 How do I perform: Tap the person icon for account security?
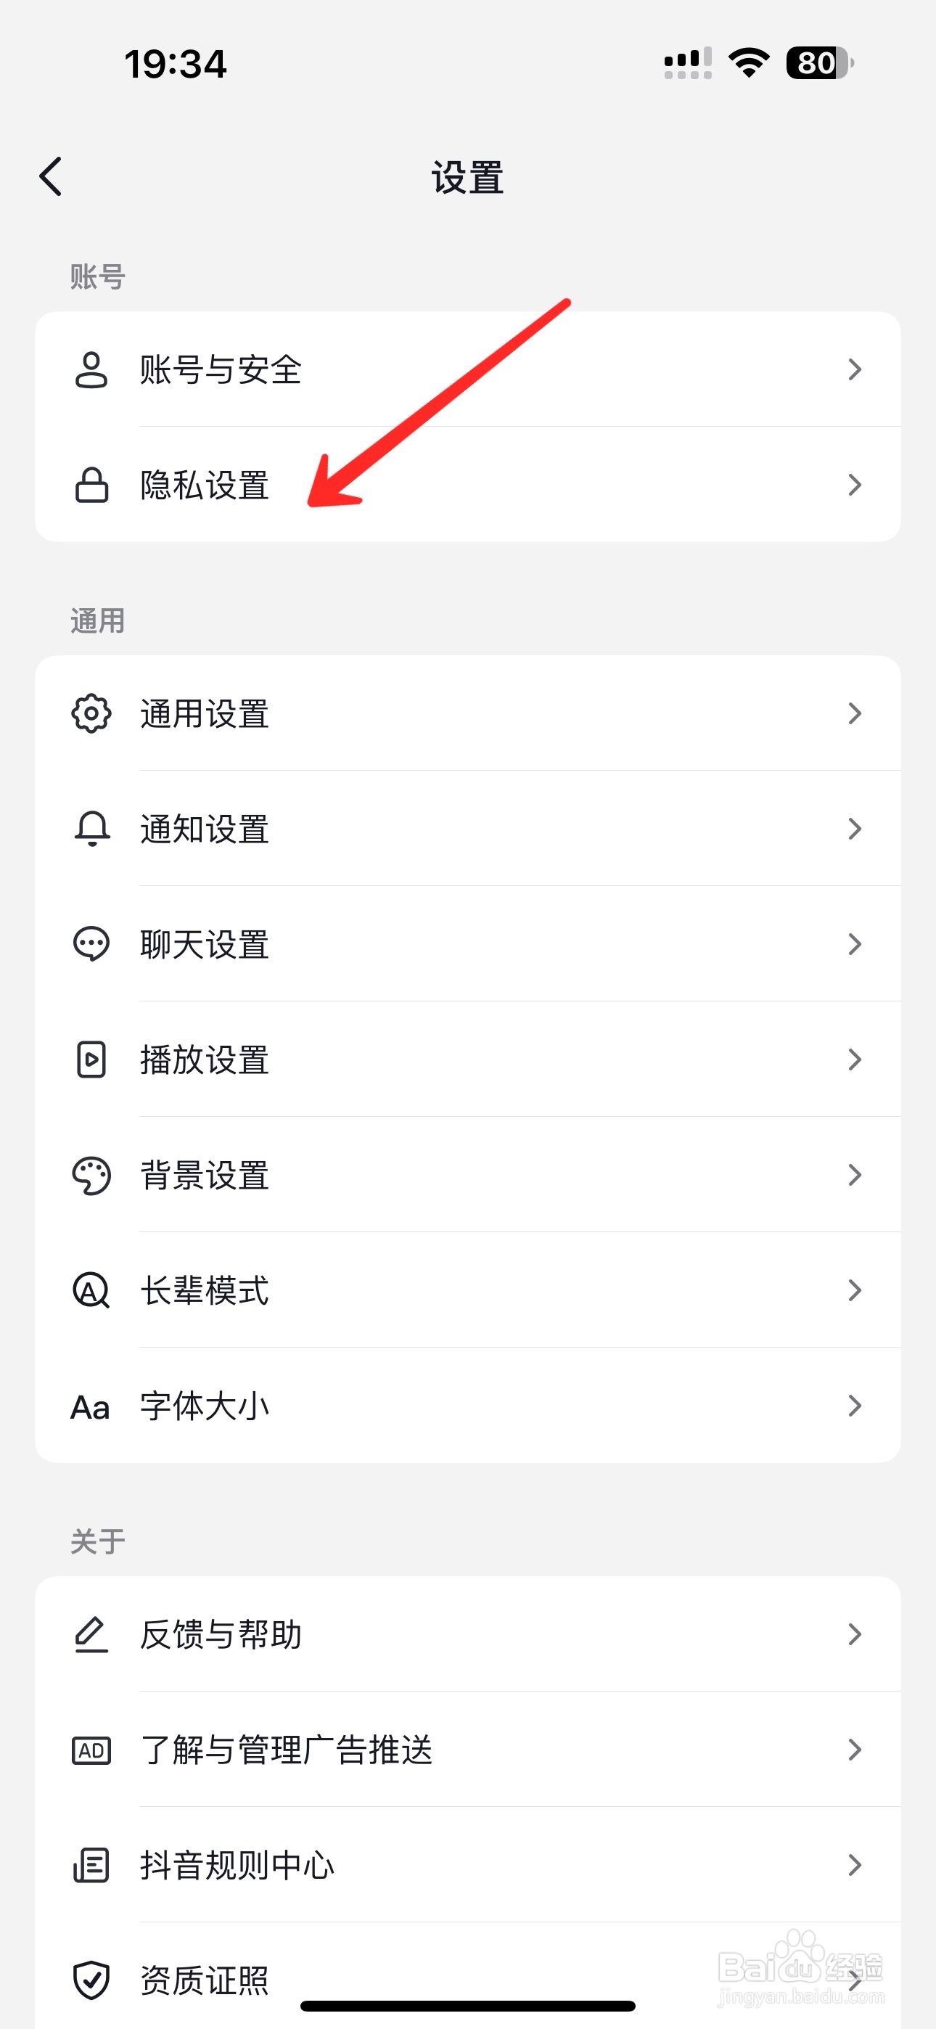[91, 369]
